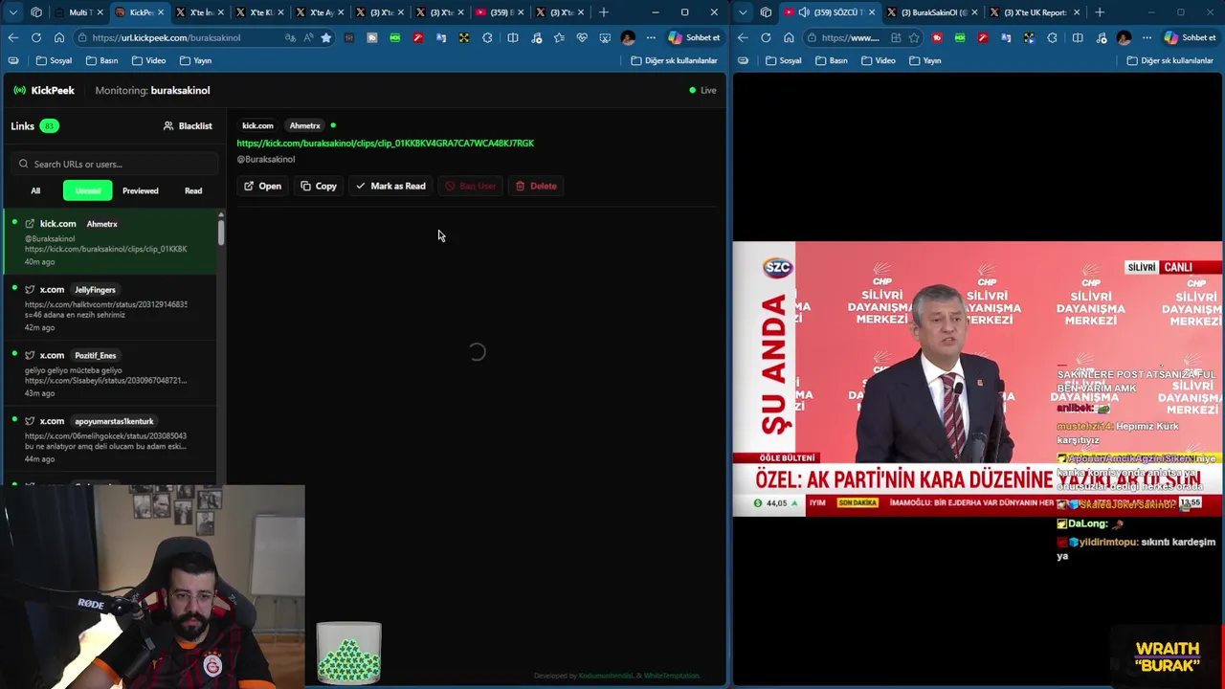Image resolution: width=1225 pixels, height=689 pixels.
Task: Open split screen in left browser
Action: click(x=513, y=37)
